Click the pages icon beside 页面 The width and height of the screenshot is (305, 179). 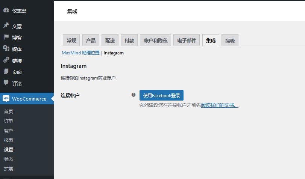click(x=6, y=71)
